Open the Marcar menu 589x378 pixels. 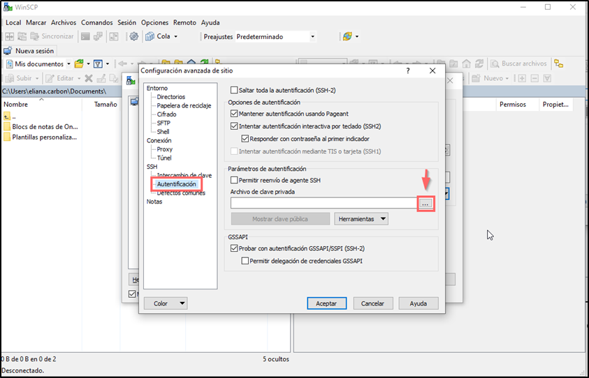[x=36, y=22]
